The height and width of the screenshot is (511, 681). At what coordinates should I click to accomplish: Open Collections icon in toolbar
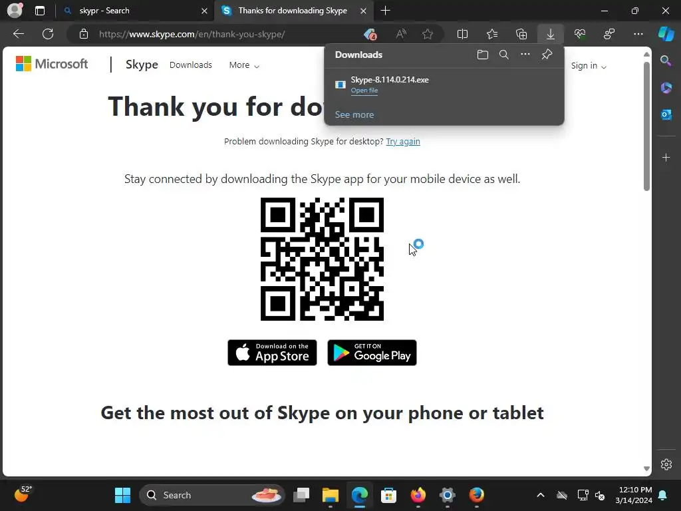521,34
